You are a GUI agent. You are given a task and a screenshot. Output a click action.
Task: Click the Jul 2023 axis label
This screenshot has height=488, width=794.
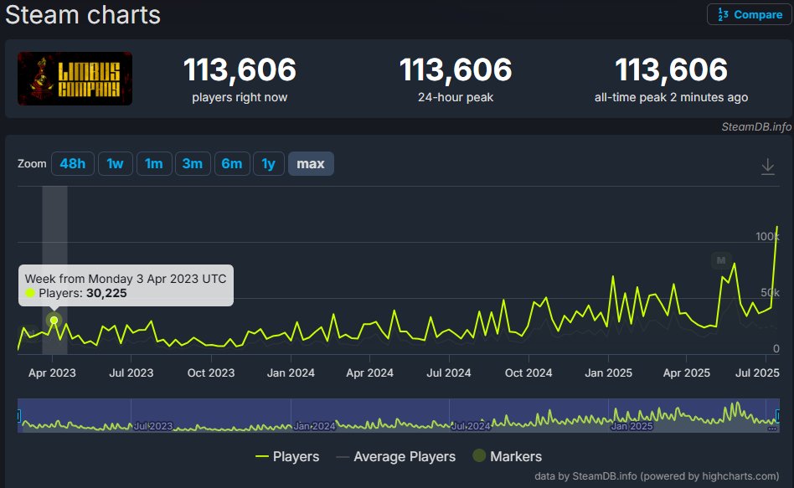[x=131, y=373]
